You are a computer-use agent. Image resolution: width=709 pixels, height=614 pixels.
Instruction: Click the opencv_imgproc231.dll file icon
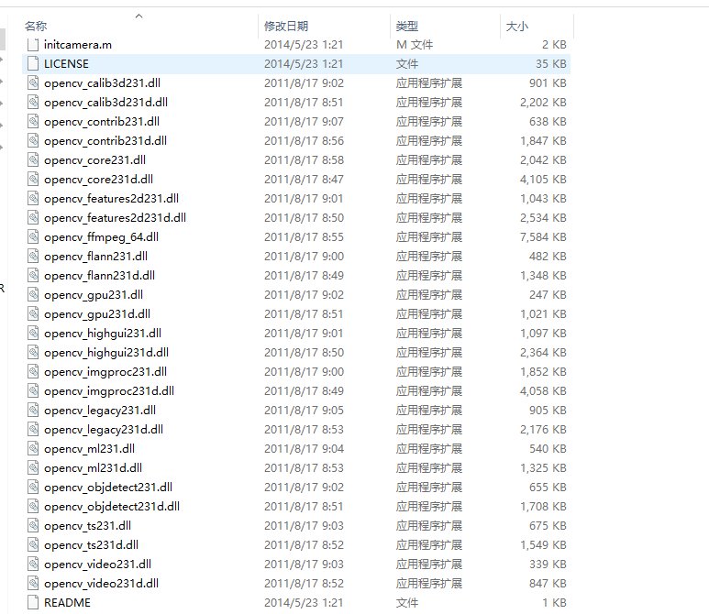[x=33, y=372]
